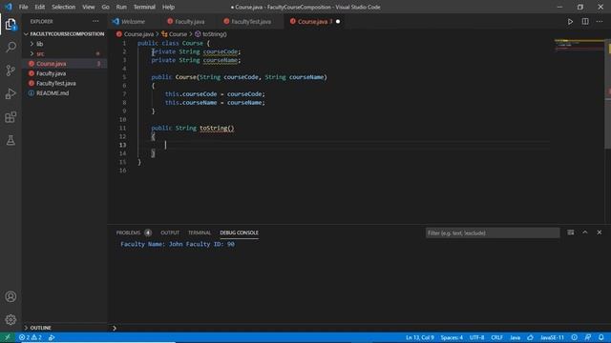
Task: Open the Edit menu
Action: click(x=40, y=7)
